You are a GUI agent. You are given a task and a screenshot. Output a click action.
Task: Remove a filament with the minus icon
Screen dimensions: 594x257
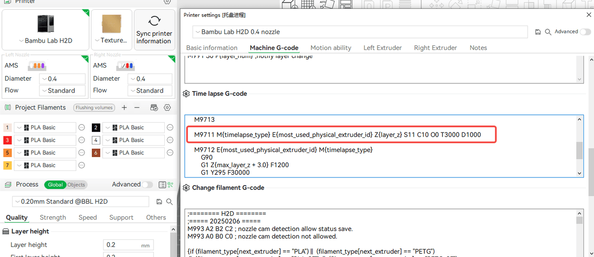[137, 107]
